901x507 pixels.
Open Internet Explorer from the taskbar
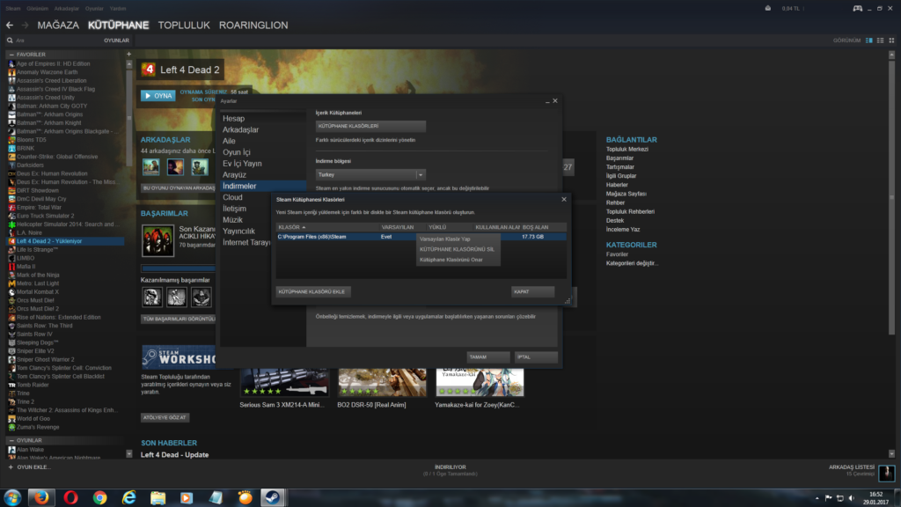[128, 497]
